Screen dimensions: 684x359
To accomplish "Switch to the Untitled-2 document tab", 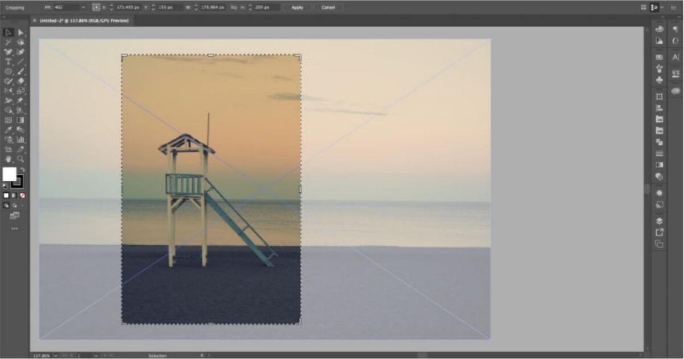I will [x=84, y=20].
